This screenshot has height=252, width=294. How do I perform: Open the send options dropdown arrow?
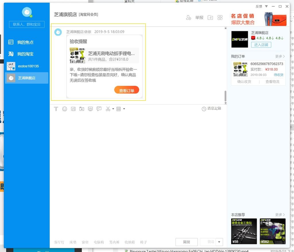(219, 242)
